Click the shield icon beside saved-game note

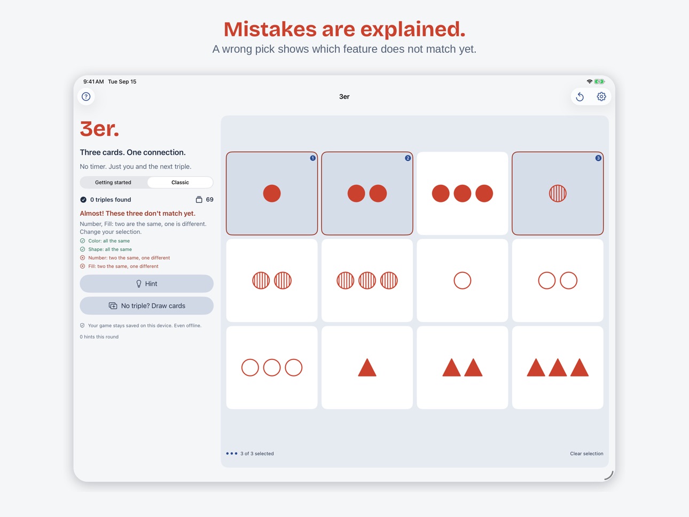click(x=82, y=325)
